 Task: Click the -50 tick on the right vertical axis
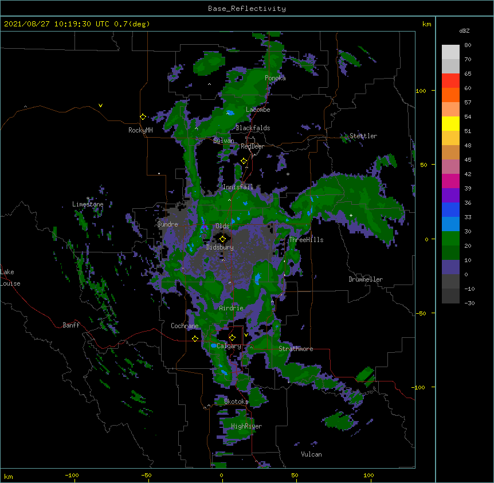(x=421, y=313)
